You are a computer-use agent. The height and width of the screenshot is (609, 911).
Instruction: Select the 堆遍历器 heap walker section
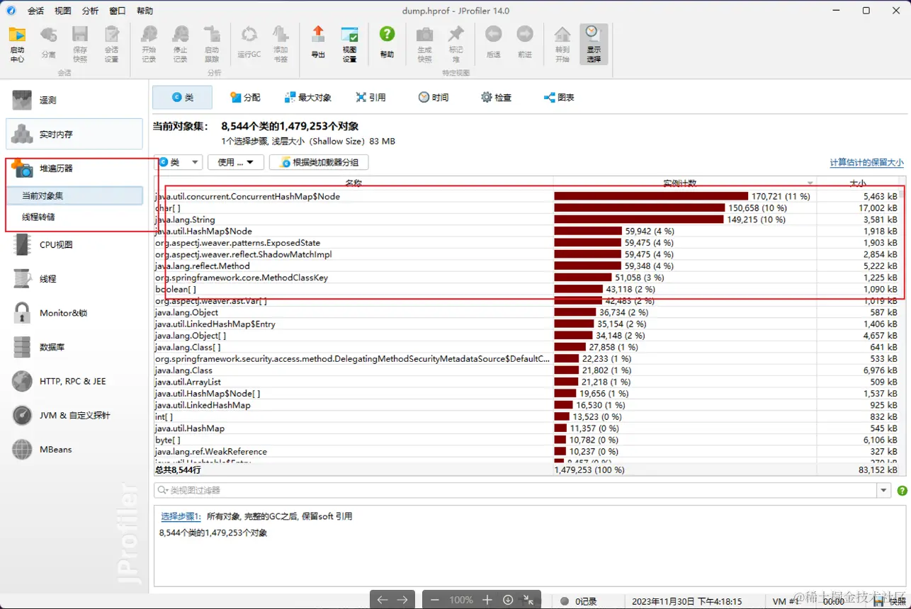74,169
